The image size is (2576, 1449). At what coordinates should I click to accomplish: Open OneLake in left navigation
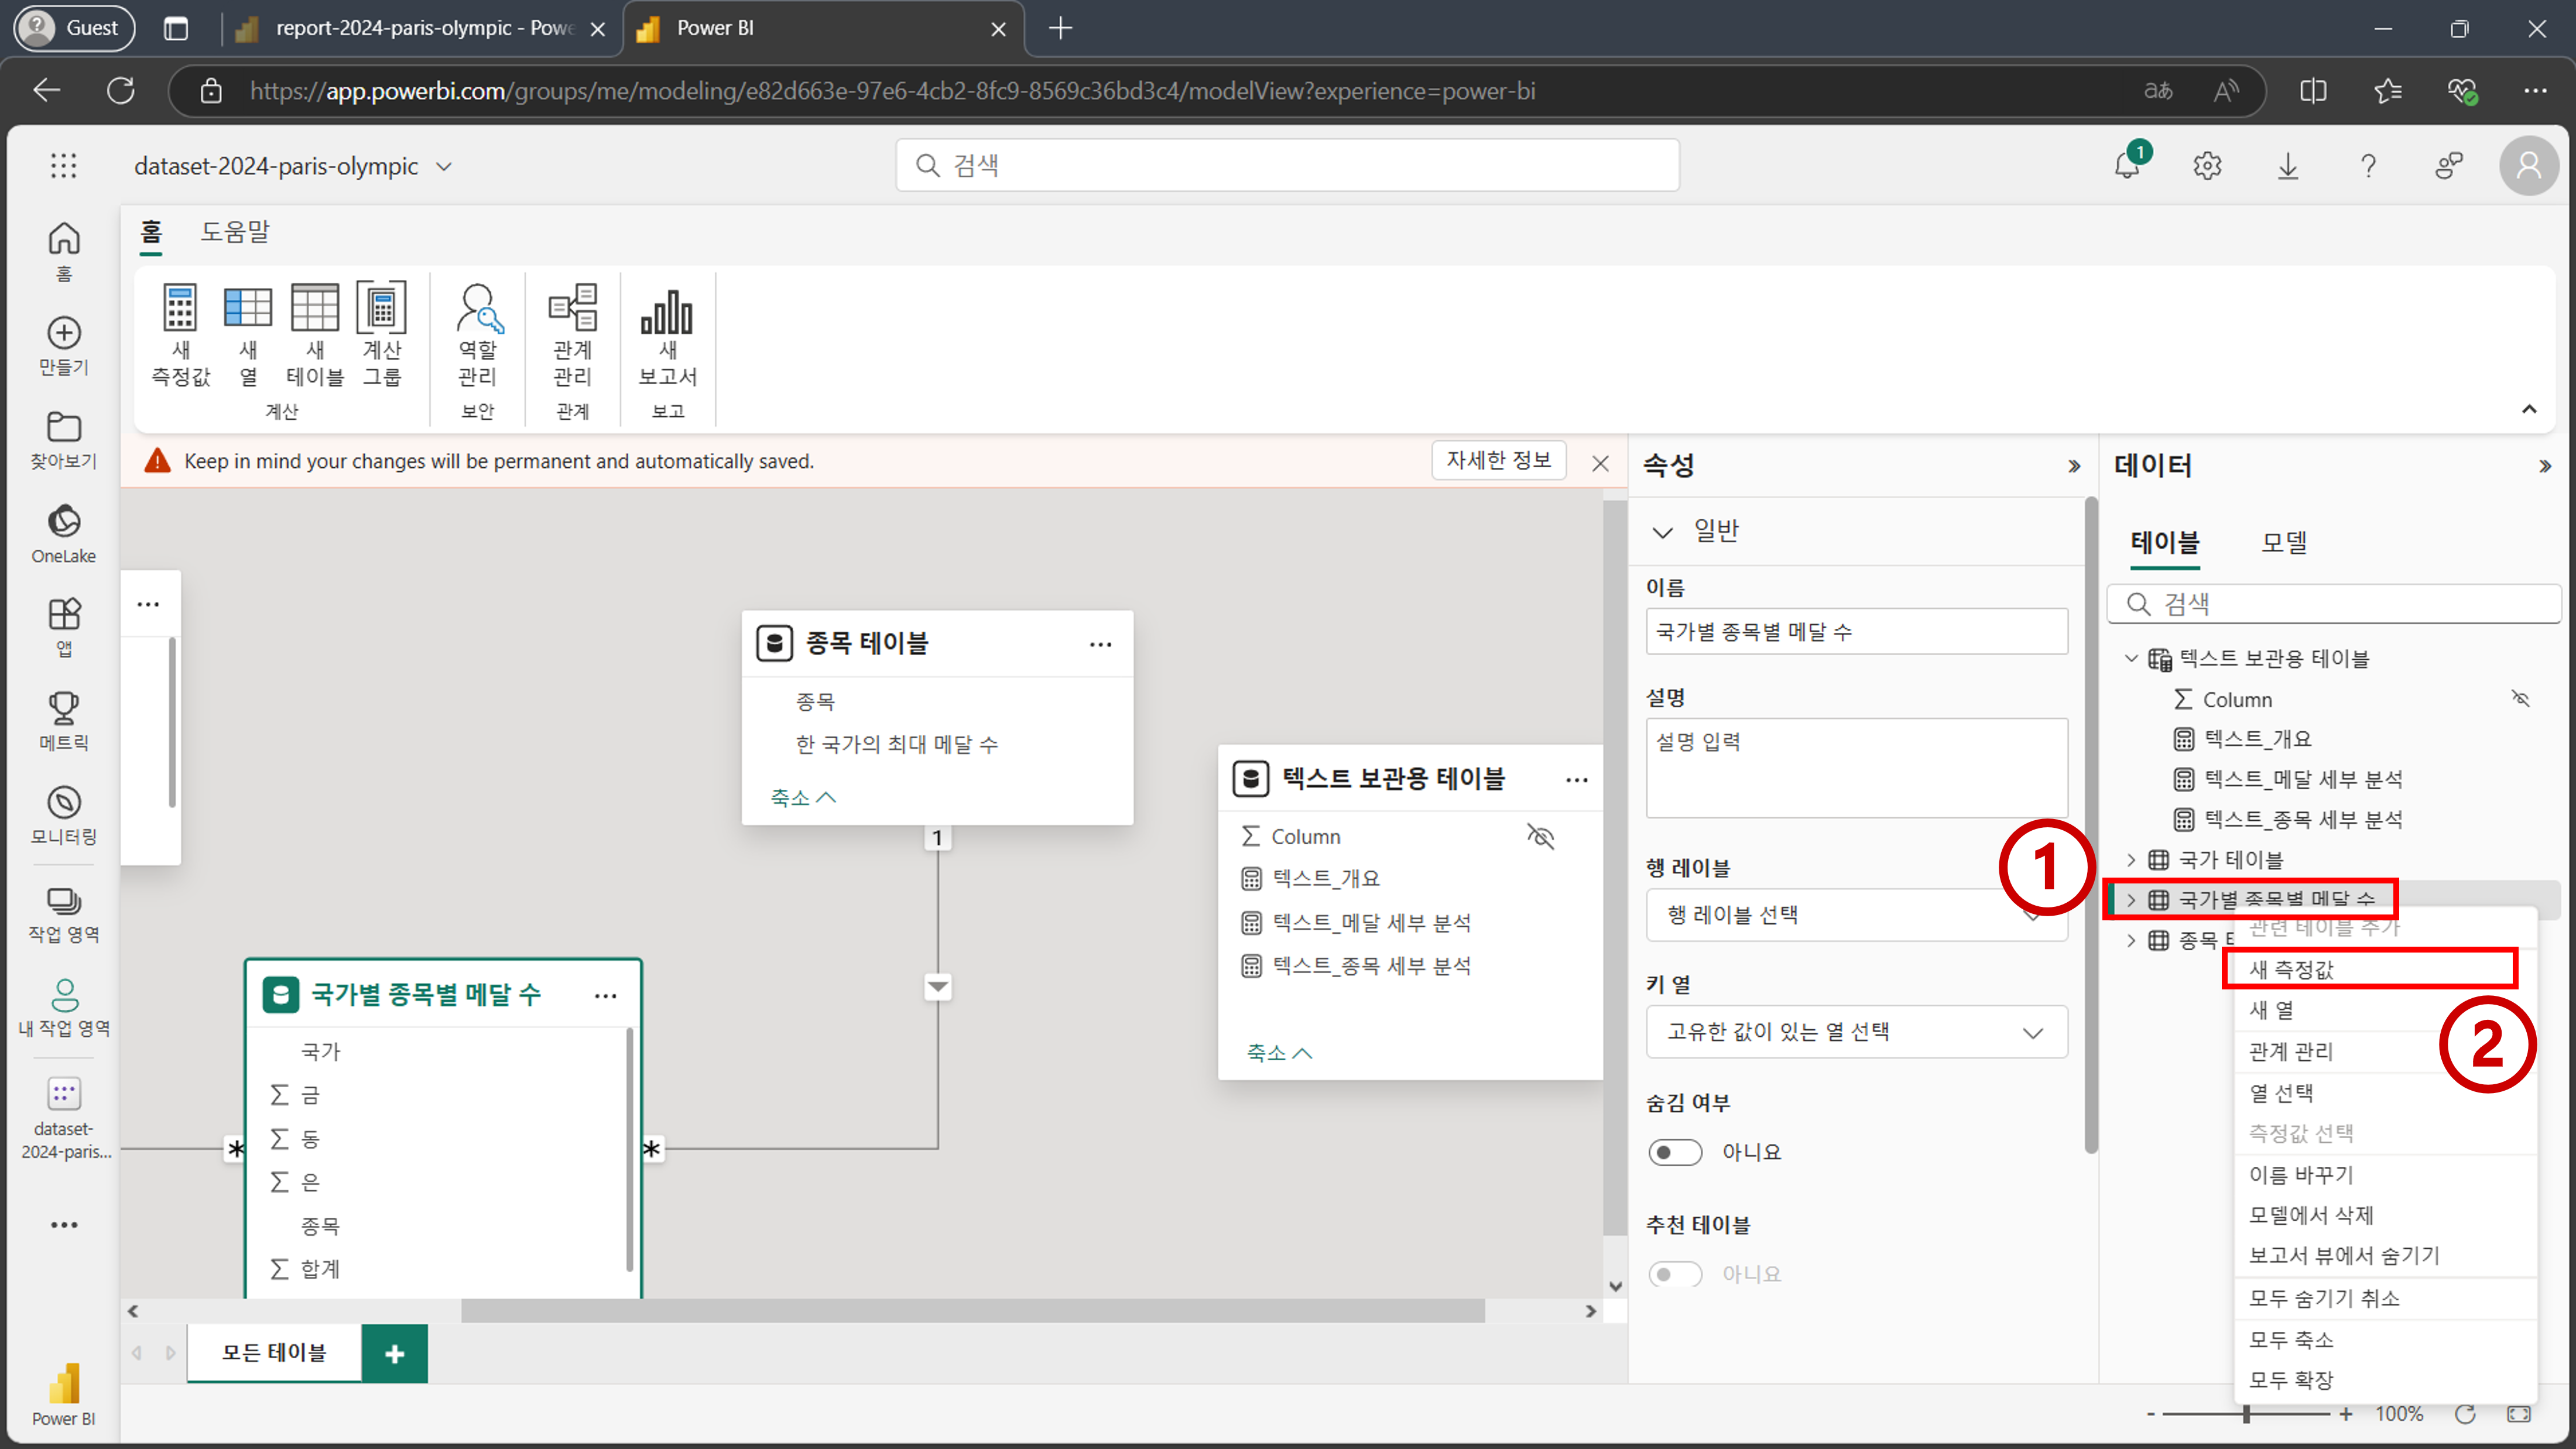(x=64, y=534)
